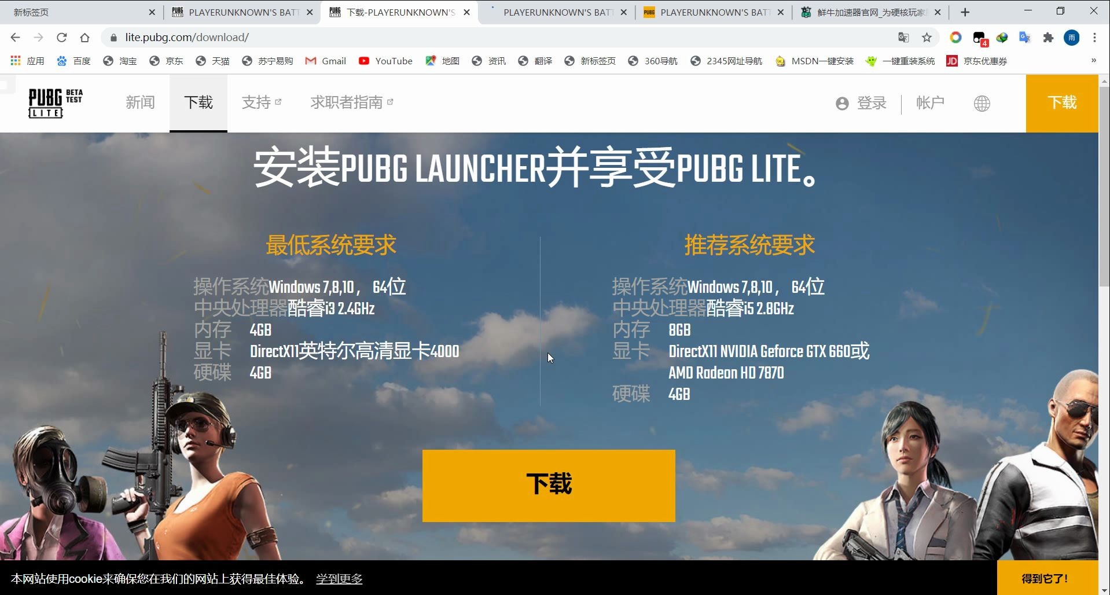Click the AMD Radeon HD 7870 text
Viewport: 1110px width, 595px height.
click(x=726, y=373)
